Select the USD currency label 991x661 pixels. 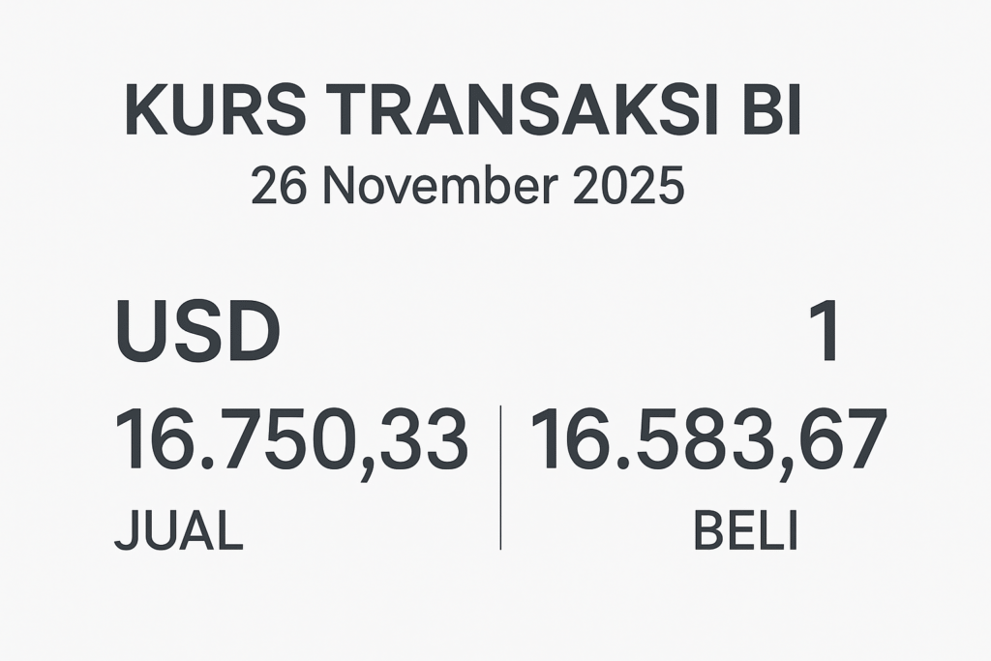pyautogui.click(x=197, y=332)
